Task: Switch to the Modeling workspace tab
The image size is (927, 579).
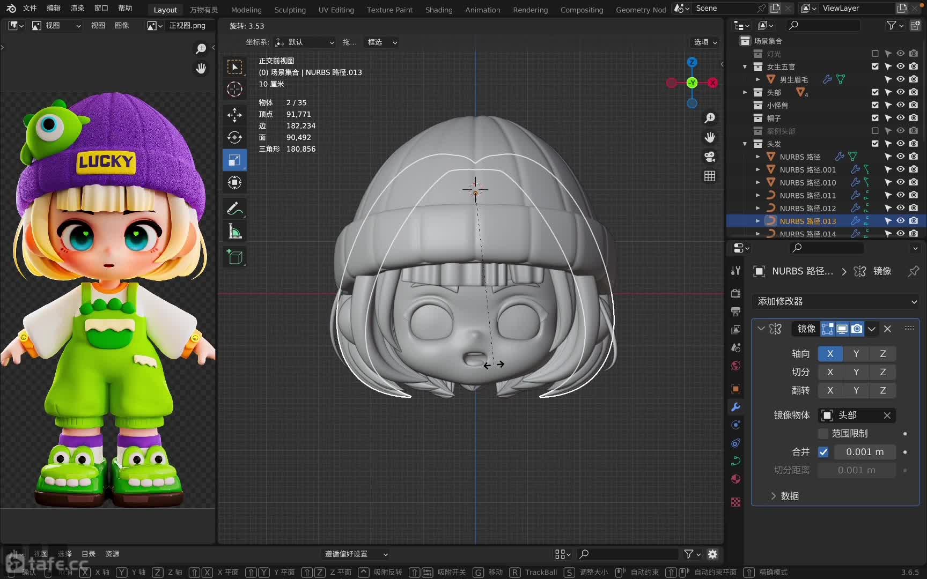Action: pos(246,10)
